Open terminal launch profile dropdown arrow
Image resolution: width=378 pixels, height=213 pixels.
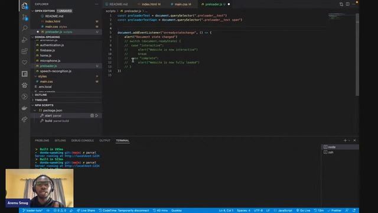click(349, 140)
